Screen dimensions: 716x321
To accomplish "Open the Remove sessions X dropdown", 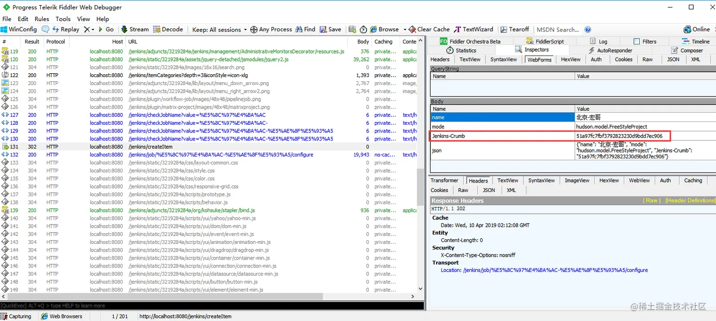I will coord(89,29).
